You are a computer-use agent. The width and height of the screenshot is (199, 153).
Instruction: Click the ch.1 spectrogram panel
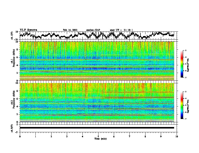pos(97,61)
